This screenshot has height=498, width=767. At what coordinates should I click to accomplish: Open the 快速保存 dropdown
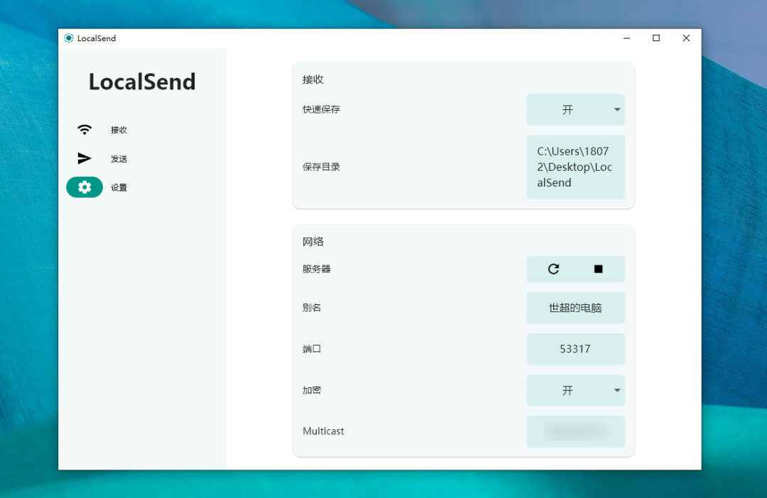(x=576, y=109)
